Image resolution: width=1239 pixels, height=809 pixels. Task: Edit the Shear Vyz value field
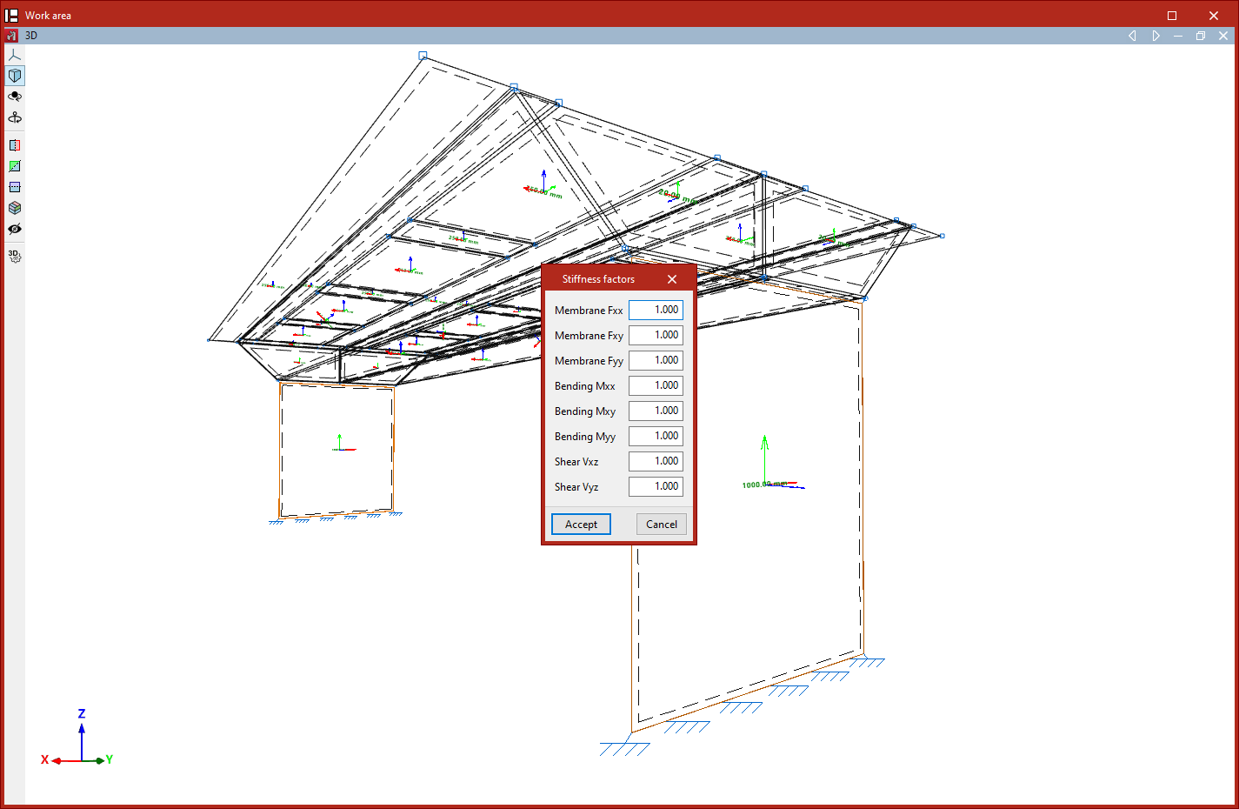[656, 486]
